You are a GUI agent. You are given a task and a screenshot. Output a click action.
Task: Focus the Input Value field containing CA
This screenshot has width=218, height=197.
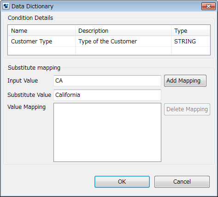107,81
